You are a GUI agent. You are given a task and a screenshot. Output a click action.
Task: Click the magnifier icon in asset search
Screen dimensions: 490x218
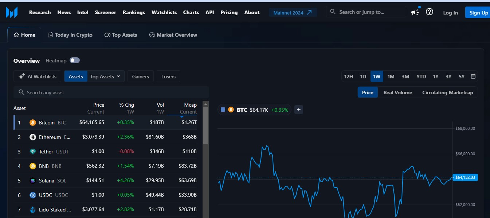click(21, 92)
